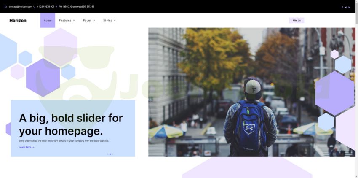Click the backpacker street slide image

pos(252,92)
